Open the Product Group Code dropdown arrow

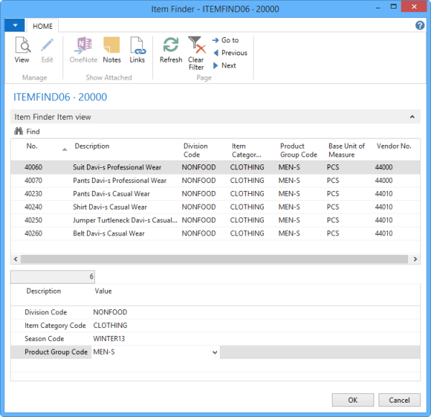215,352
